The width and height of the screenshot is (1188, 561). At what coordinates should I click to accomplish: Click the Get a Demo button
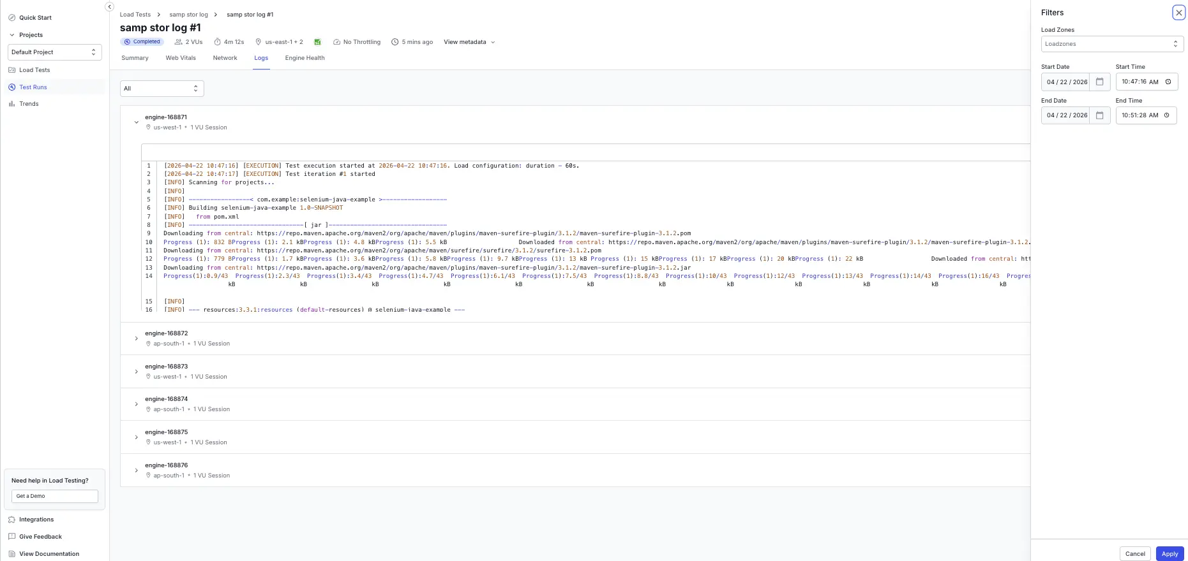pyautogui.click(x=55, y=496)
